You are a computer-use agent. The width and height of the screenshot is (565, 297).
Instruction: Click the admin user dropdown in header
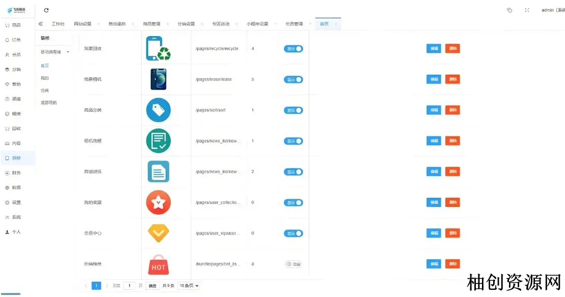pos(552,10)
